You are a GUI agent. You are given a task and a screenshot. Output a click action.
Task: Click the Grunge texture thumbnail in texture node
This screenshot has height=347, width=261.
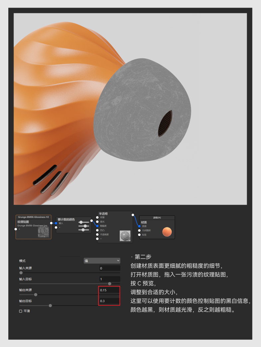click(x=44, y=231)
